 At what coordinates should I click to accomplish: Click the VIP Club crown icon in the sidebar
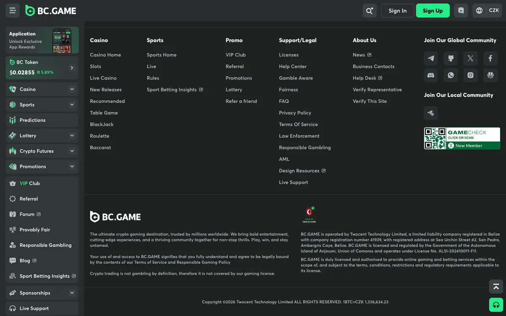(x=13, y=183)
